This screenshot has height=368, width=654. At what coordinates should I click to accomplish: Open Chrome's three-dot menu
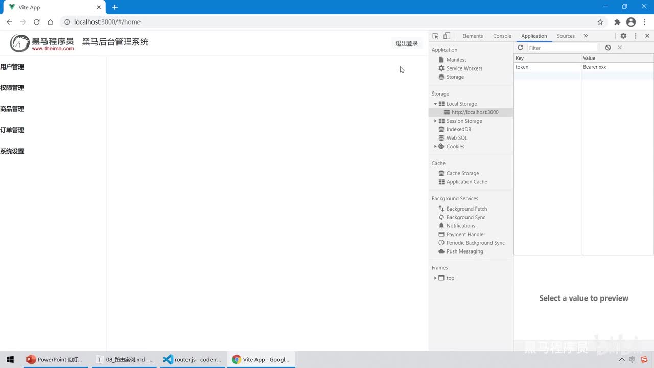(x=645, y=22)
